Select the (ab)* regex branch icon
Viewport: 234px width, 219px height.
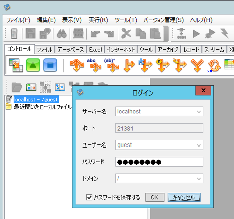click(111, 65)
